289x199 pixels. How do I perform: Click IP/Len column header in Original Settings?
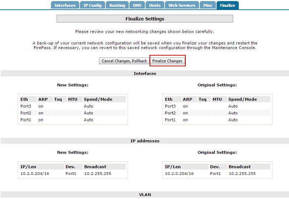pos(172,167)
